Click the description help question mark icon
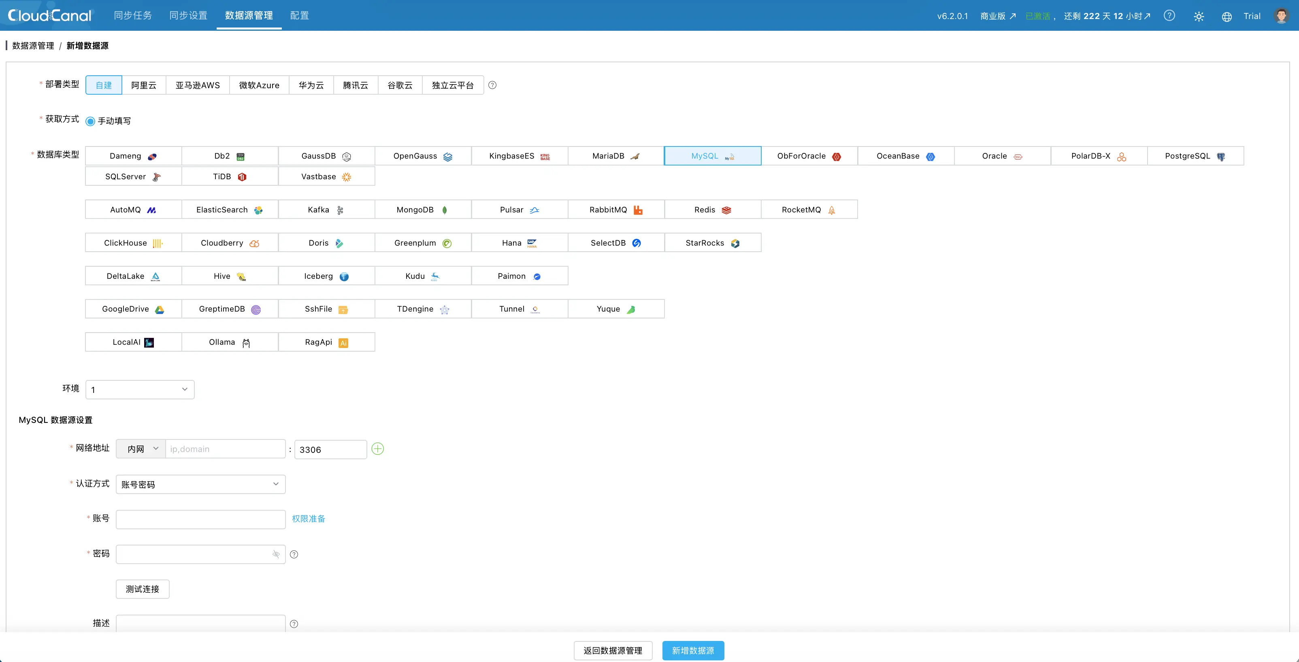 (x=294, y=624)
